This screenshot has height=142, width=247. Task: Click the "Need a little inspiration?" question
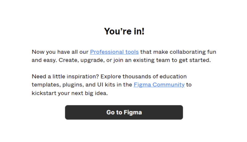(x=65, y=76)
